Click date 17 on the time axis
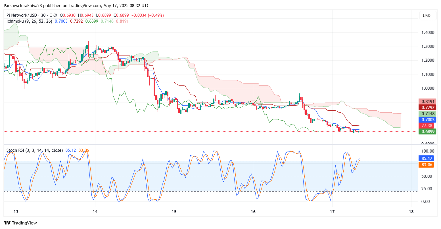 pyautogui.click(x=332, y=212)
